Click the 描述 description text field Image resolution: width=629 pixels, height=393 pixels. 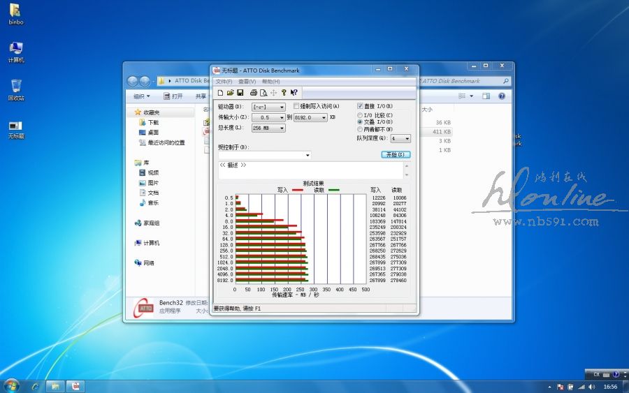pyautogui.click(x=310, y=170)
